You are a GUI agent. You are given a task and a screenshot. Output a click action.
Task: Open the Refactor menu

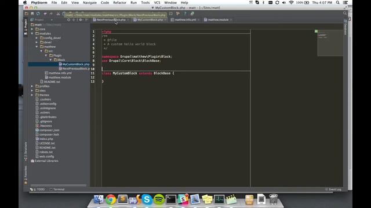pyautogui.click(x=120, y=2)
